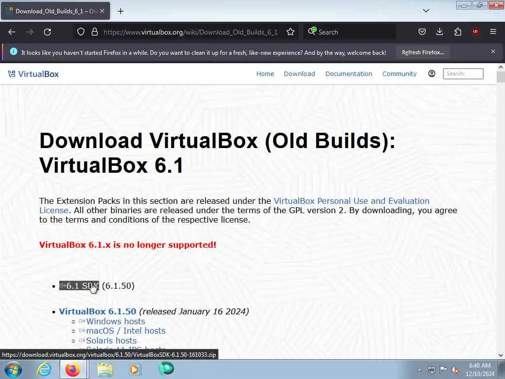Expand the list all tabs chevron
This screenshot has width=505, height=379.
[x=426, y=11]
